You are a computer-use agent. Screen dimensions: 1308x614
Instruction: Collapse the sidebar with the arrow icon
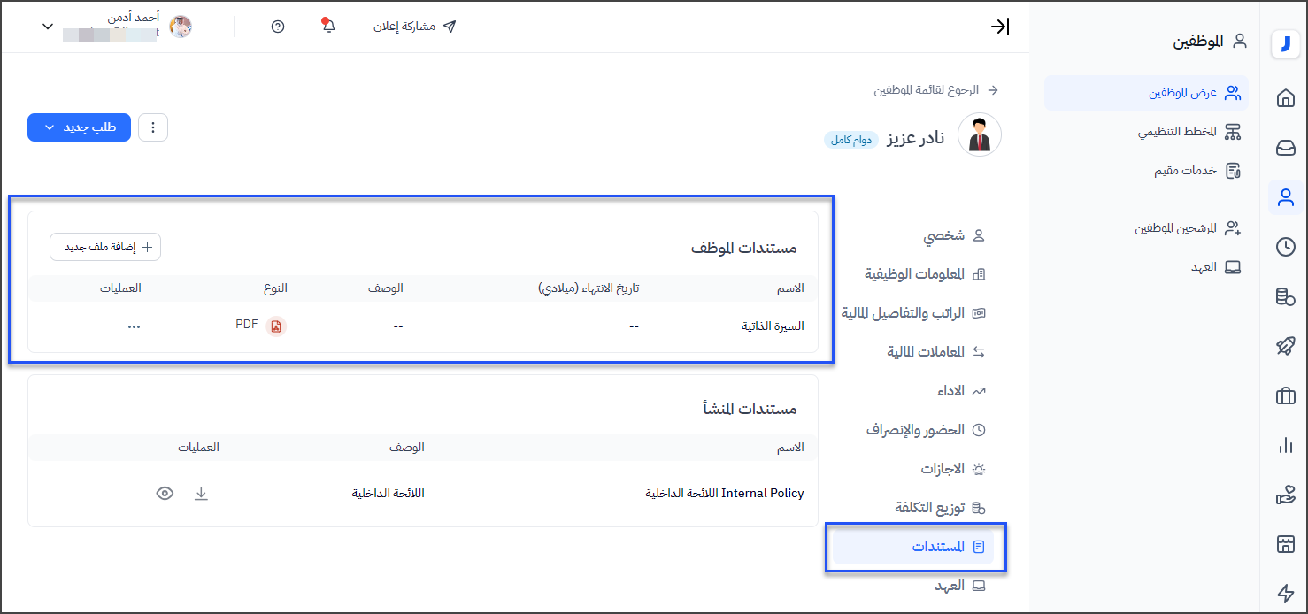click(999, 27)
